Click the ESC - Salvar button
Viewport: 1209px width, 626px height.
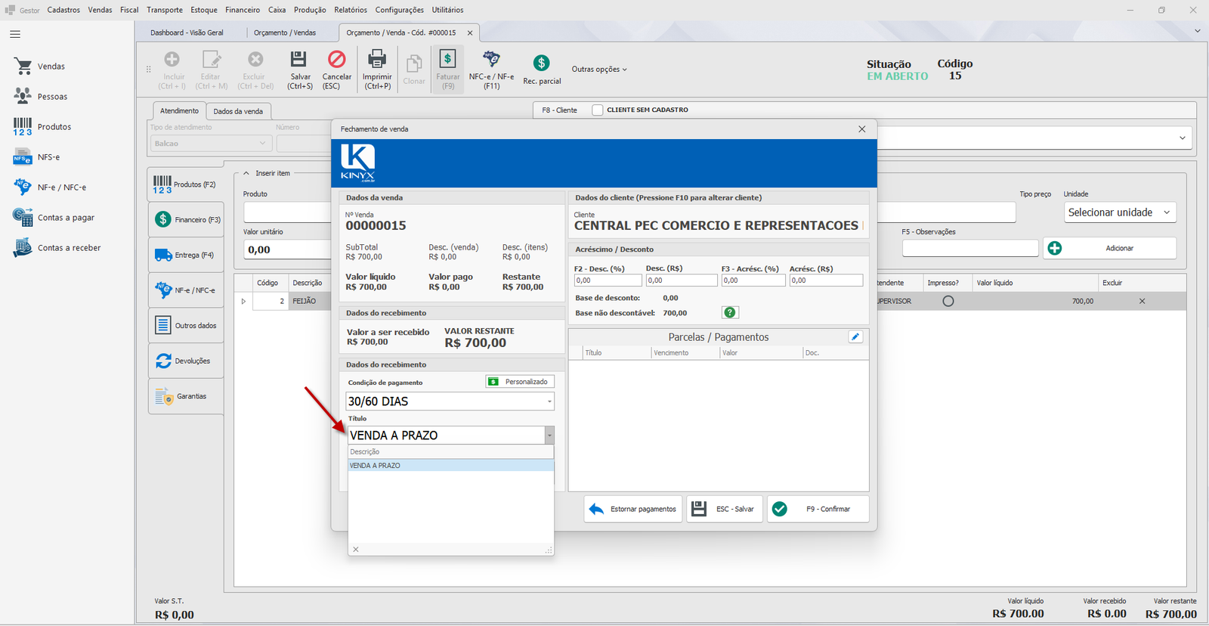tap(724, 510)
